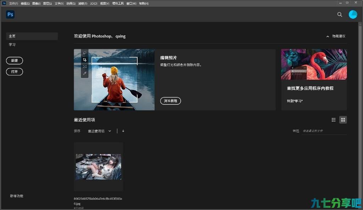Click the small Ps icon in title bar
Viewport: 363px width, 210px height.
[4, 3]
